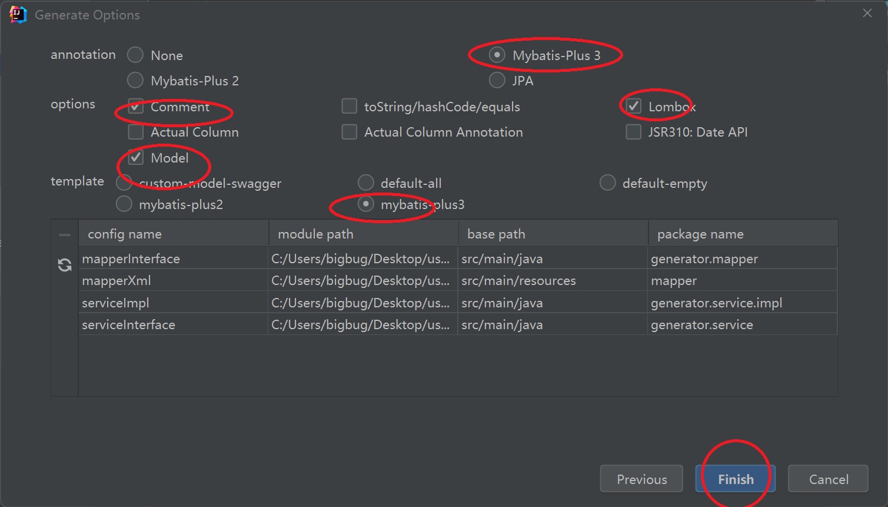Select the serviceImpl config row
Image resolution: width=888 pixels, height=507 pixels.
458,303
